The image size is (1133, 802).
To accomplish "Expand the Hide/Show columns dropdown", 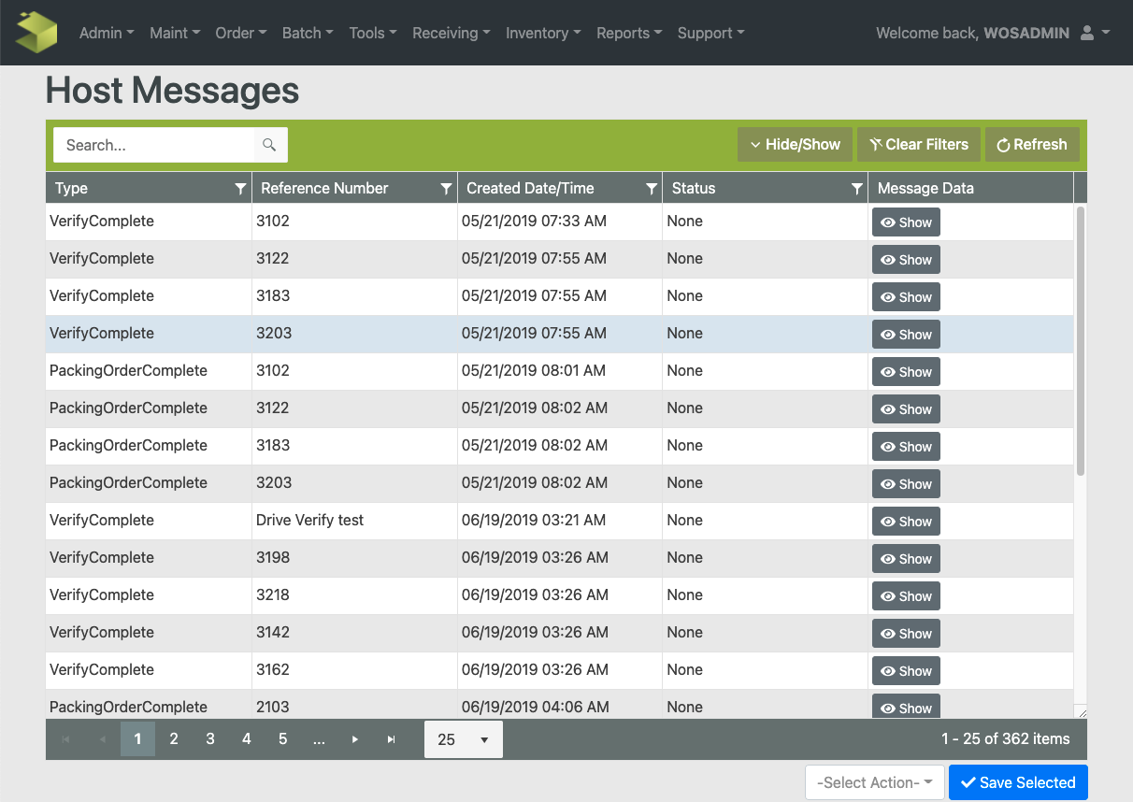I will coord(795,145).
